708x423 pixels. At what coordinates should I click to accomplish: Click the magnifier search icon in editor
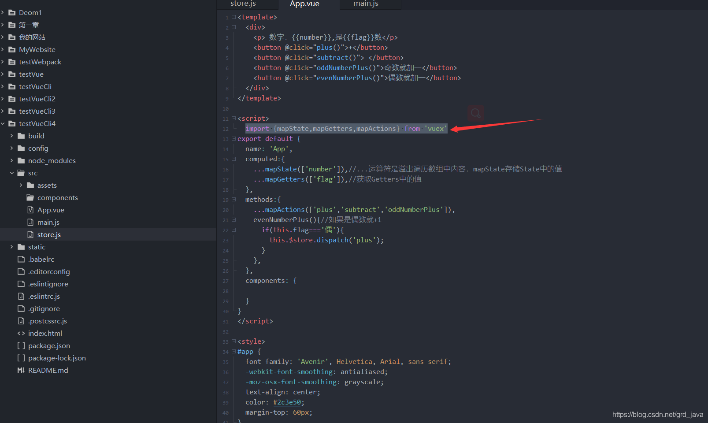point(476,113)
